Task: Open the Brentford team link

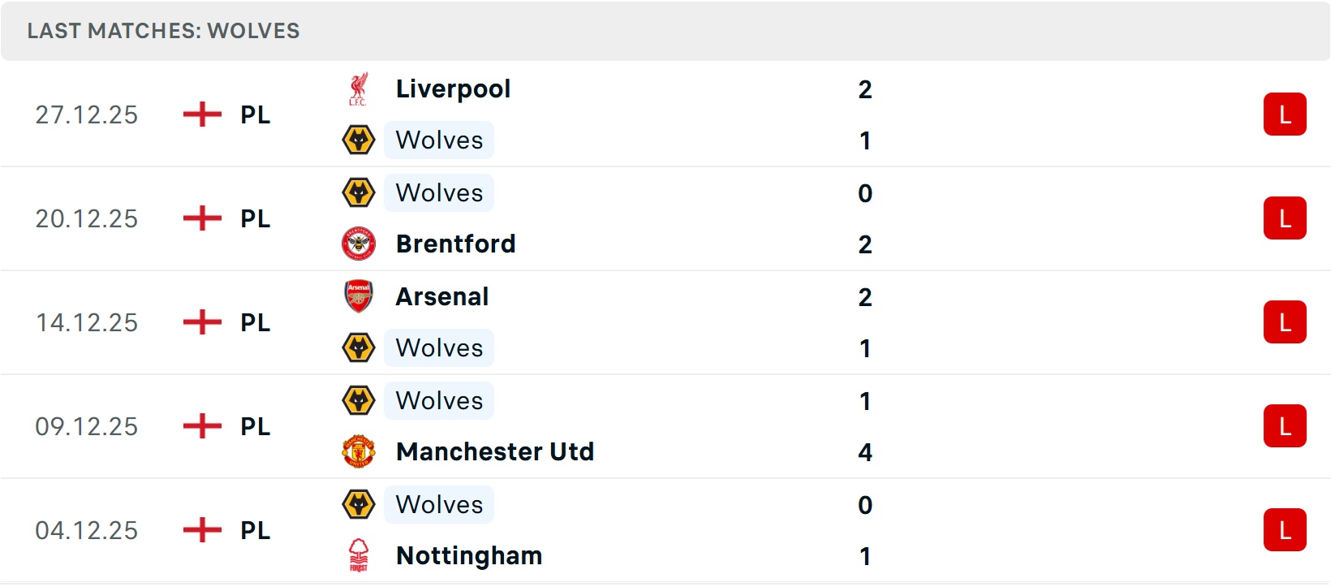Action: (455, 244)
